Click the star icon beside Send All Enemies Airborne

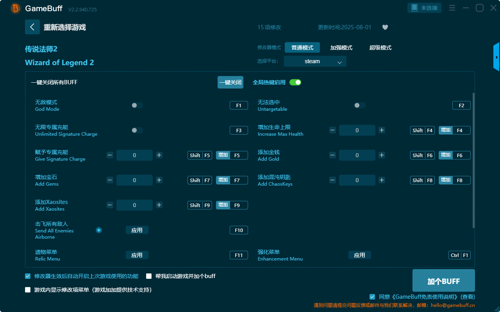click(99, 230)
